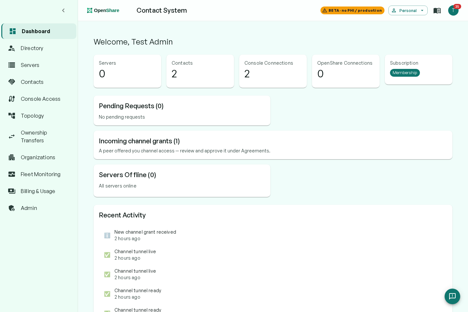Open the Servers count card
This screenshot has height=312, width=468.
click(x=127, y=71)
